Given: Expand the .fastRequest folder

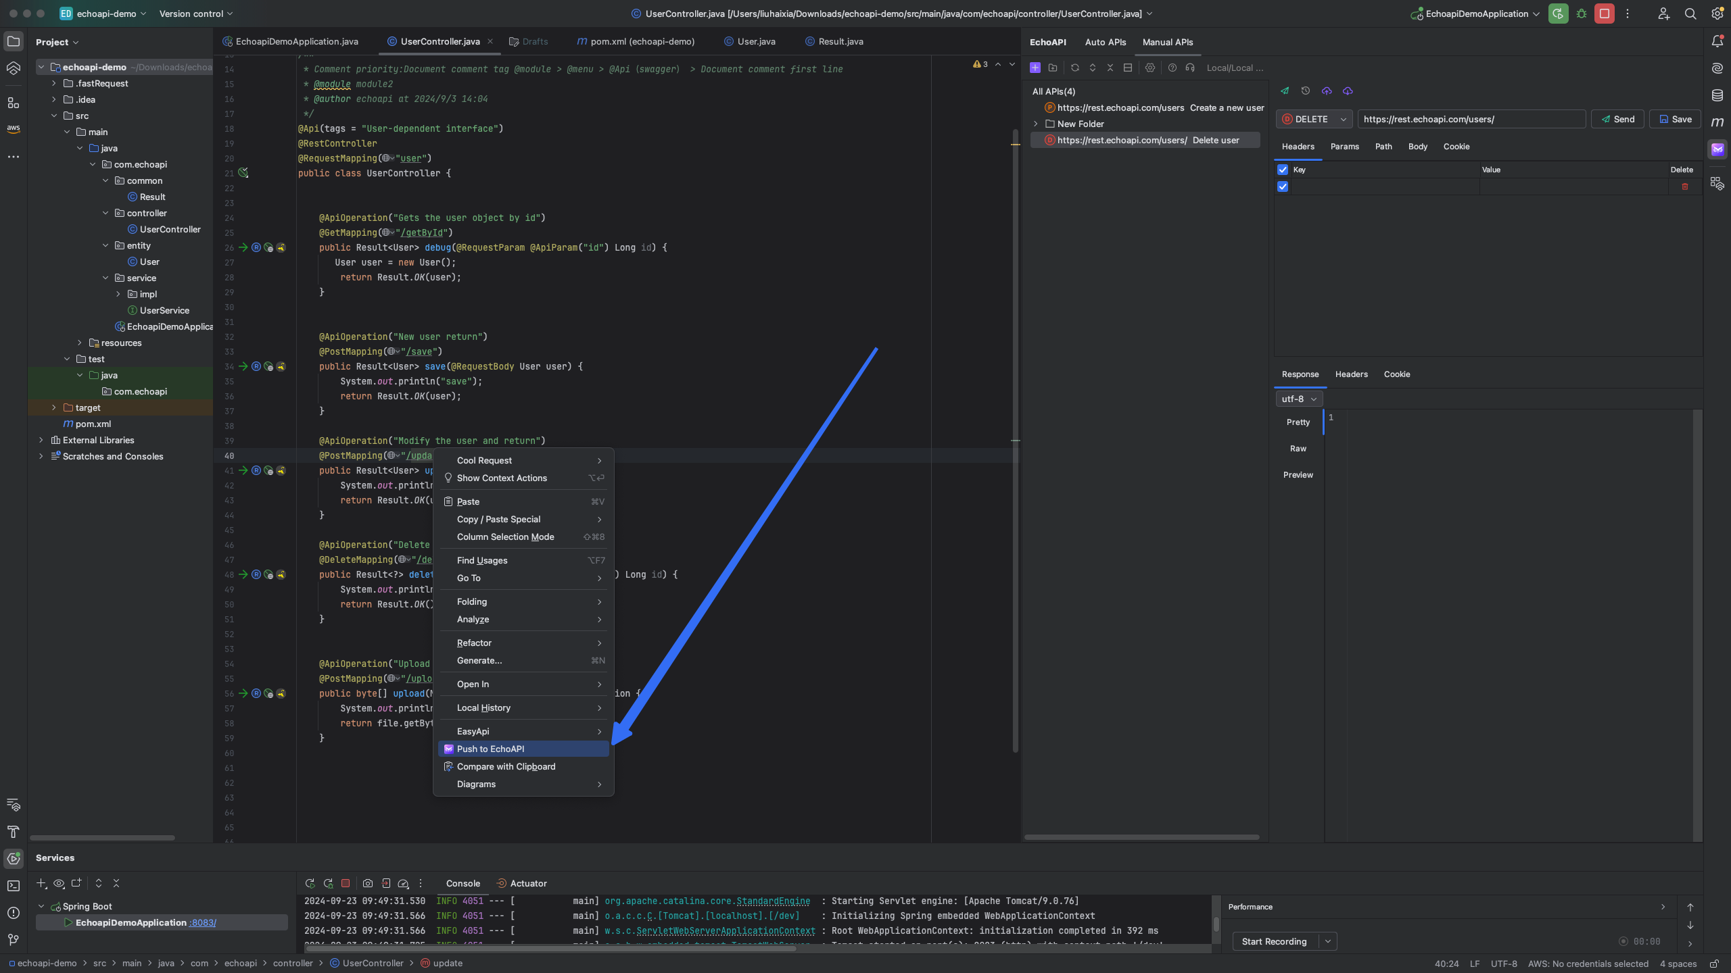Looking at the screenshot, I should click(x=54, y=83).
